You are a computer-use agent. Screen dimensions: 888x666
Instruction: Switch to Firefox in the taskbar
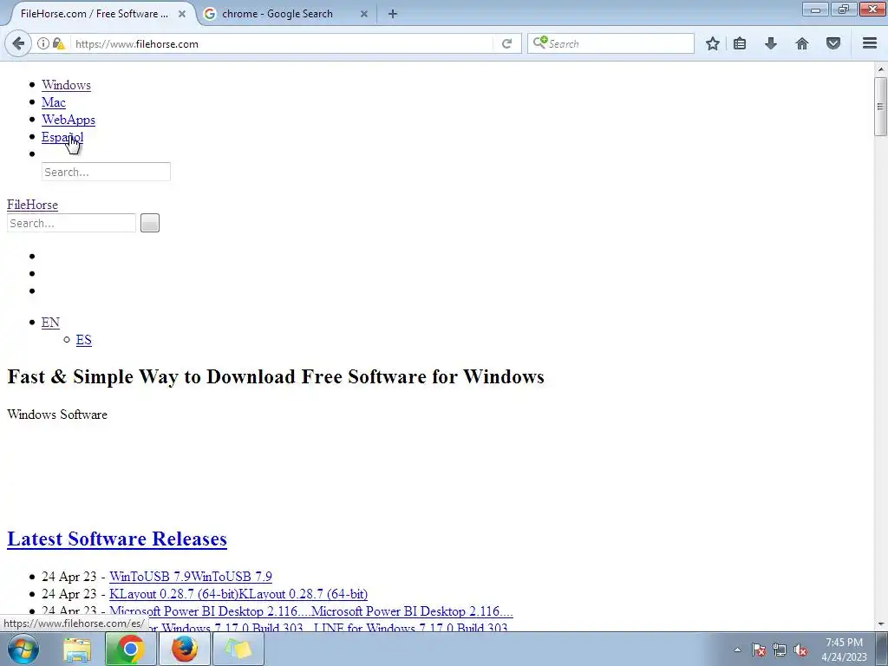click(x=184, y=649)
